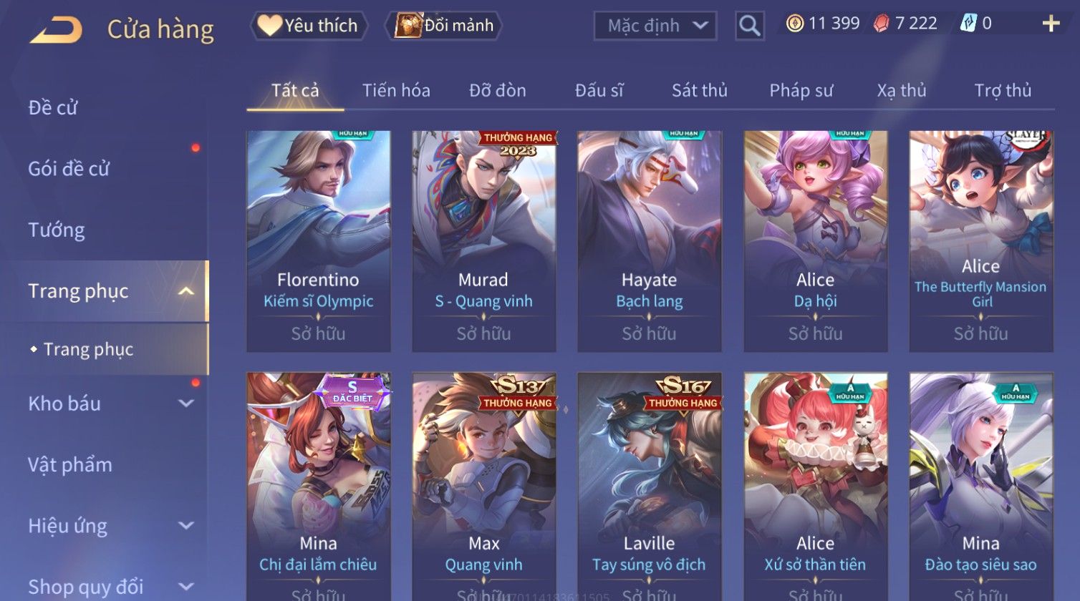Open Tướng in the sidebar
The image size is (1080, 601).
57,230
